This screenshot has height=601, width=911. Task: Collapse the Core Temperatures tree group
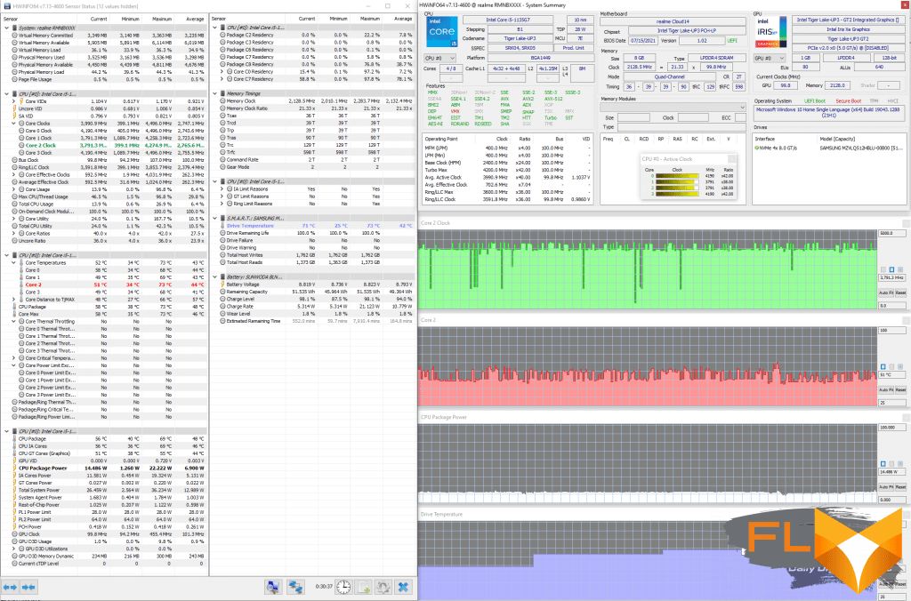coord(12,263)
